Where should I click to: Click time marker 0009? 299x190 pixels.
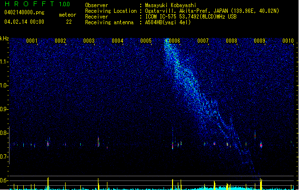click(260, 41)
